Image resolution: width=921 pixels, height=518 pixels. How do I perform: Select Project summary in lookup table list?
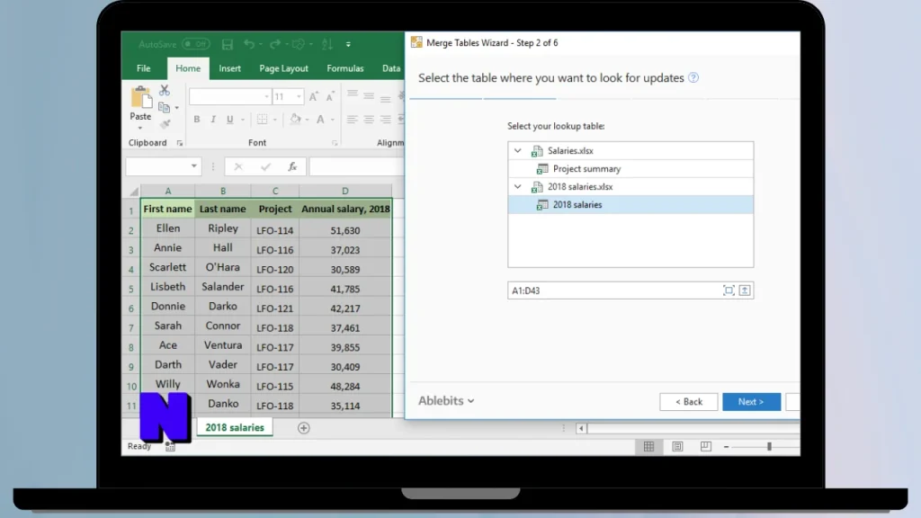coord(586,169)
